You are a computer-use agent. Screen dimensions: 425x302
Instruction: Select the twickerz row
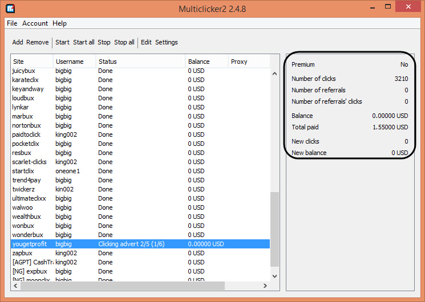click(140, 189)
